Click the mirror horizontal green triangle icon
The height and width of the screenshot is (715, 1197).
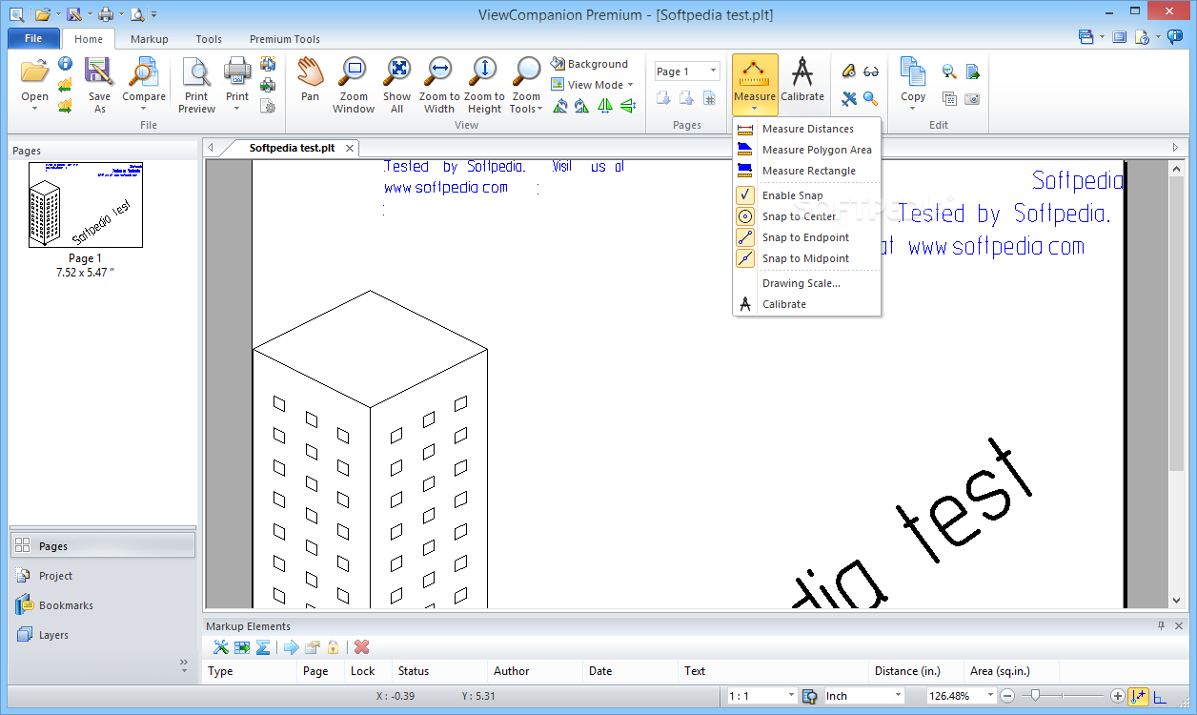[x=604, y=106]
